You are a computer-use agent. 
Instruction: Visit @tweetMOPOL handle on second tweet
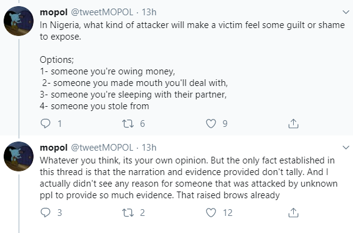click(102, 148)
